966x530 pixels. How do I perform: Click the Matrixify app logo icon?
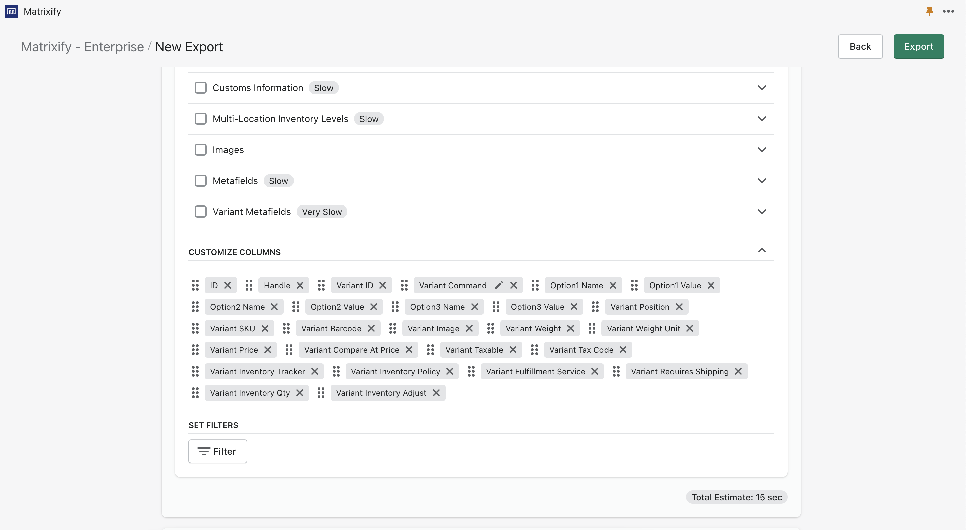click(11, 11)
